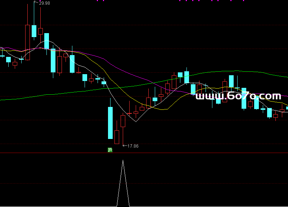This screenshot has width=288, height=207.
Task: Select the green long-term moving average line
Action: click(x=72, y=93)
